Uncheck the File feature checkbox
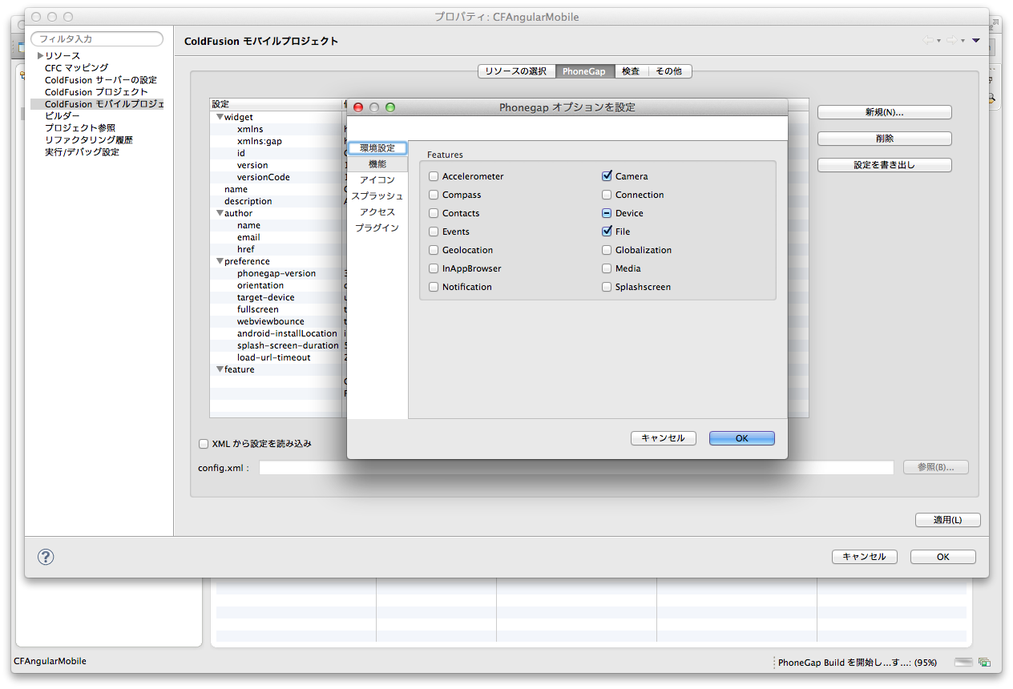 tap(607, 232)
